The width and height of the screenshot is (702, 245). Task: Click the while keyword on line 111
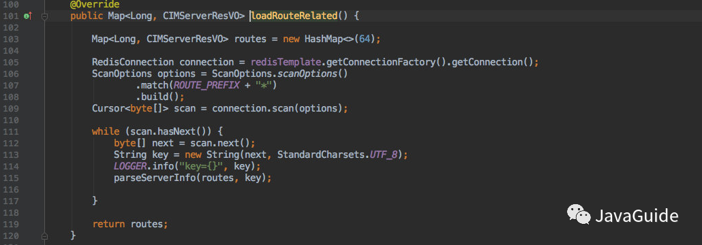[106, 131]
